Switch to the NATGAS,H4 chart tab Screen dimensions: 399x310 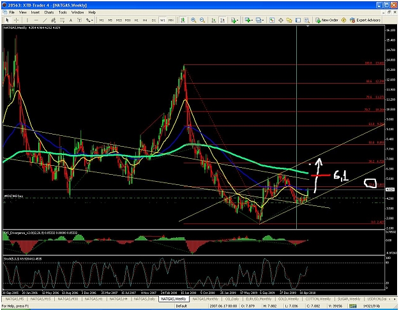click(x=118, y=299)
